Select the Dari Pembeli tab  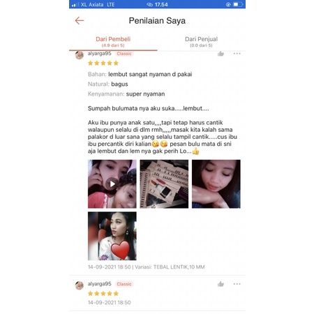click(x=113, y=42)
